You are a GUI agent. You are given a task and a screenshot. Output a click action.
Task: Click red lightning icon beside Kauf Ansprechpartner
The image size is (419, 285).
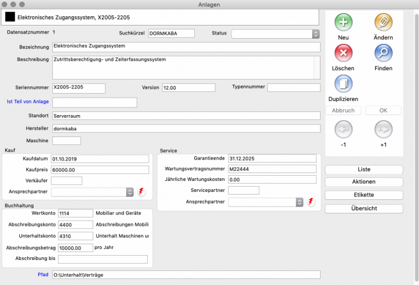pos(141,192)
